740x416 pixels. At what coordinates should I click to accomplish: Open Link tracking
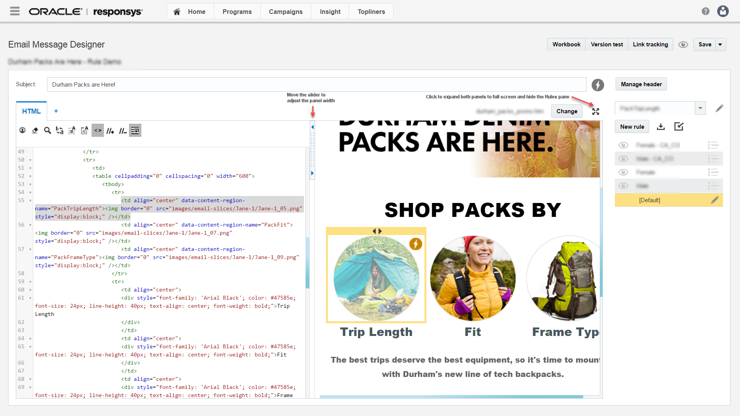point(650,44)
